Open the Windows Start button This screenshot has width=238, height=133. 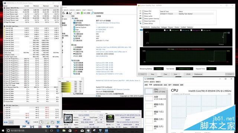(3, 130)
